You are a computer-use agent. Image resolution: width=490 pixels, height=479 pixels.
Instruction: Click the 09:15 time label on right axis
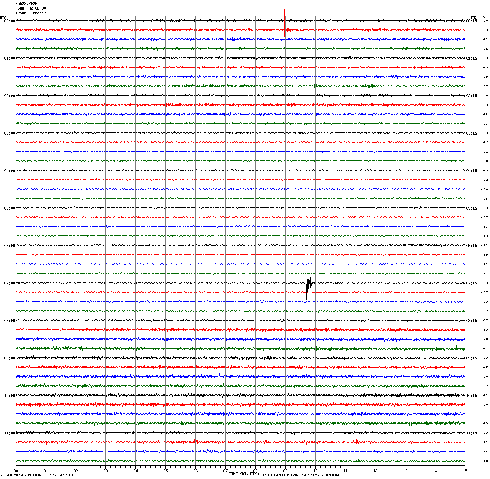(x=471, y=358)
